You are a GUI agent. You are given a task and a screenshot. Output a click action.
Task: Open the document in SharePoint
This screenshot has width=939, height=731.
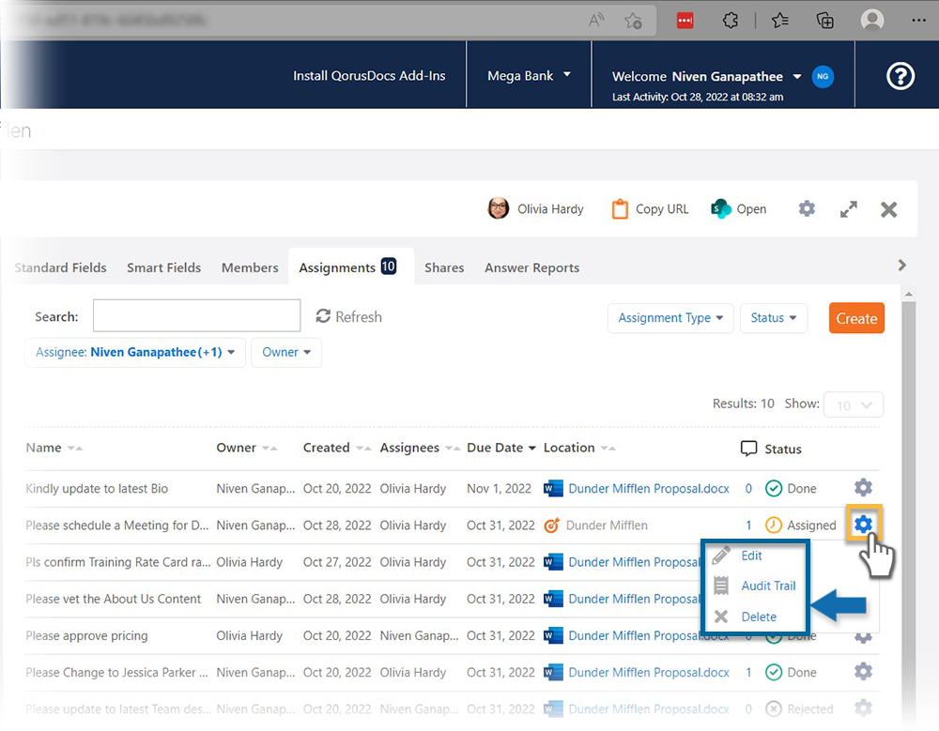click(739, 209)
